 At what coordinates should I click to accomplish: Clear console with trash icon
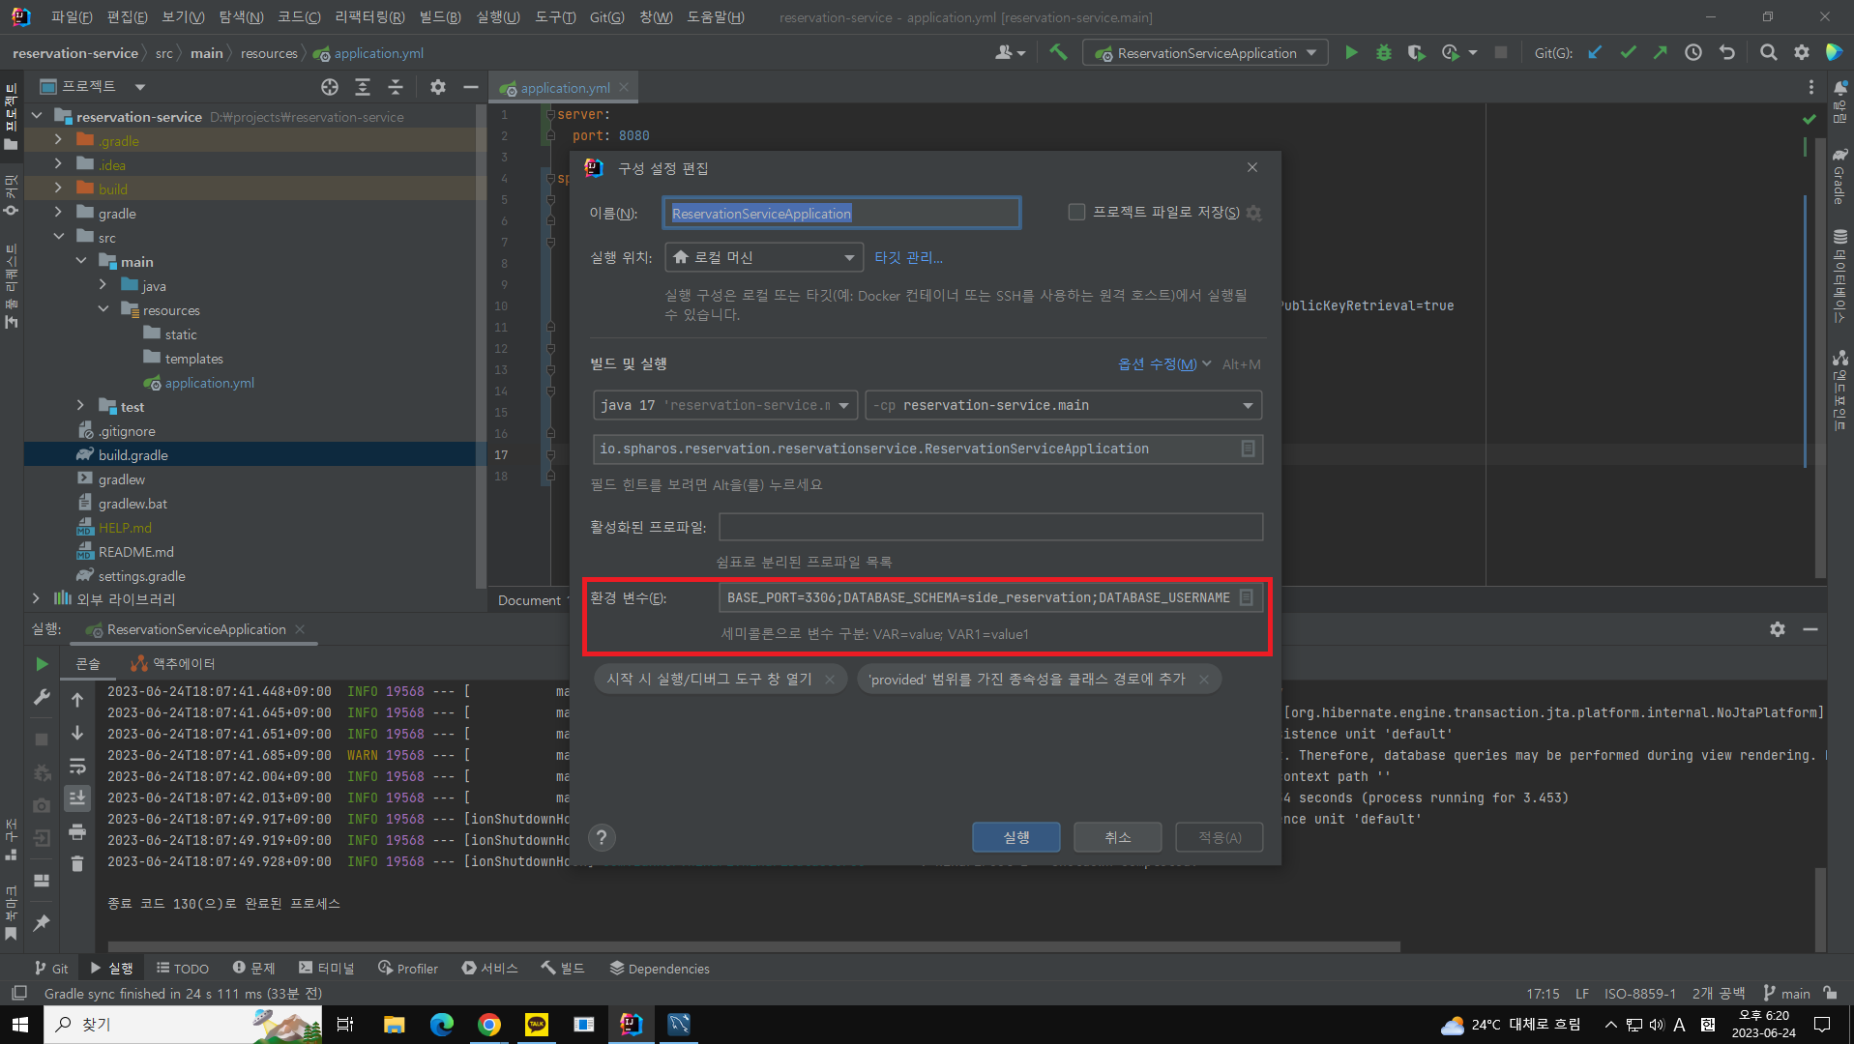pyautogui.click(x=77, y=864)
